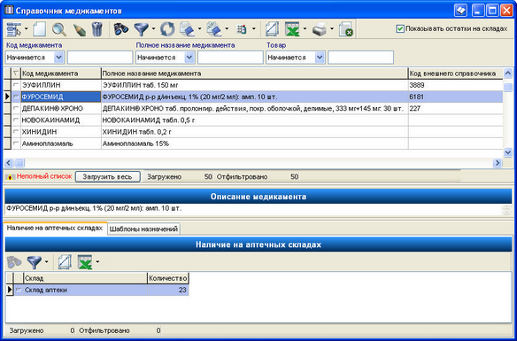Click the vertical scrollbar down arrow of medication table
The height and width of the screenshot is (341, 517).
pos(508,152)
